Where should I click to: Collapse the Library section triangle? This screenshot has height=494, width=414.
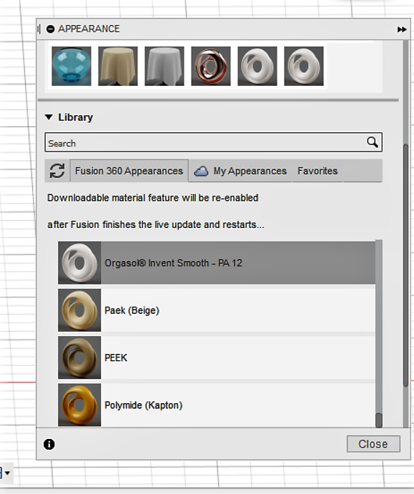[49, 117]
